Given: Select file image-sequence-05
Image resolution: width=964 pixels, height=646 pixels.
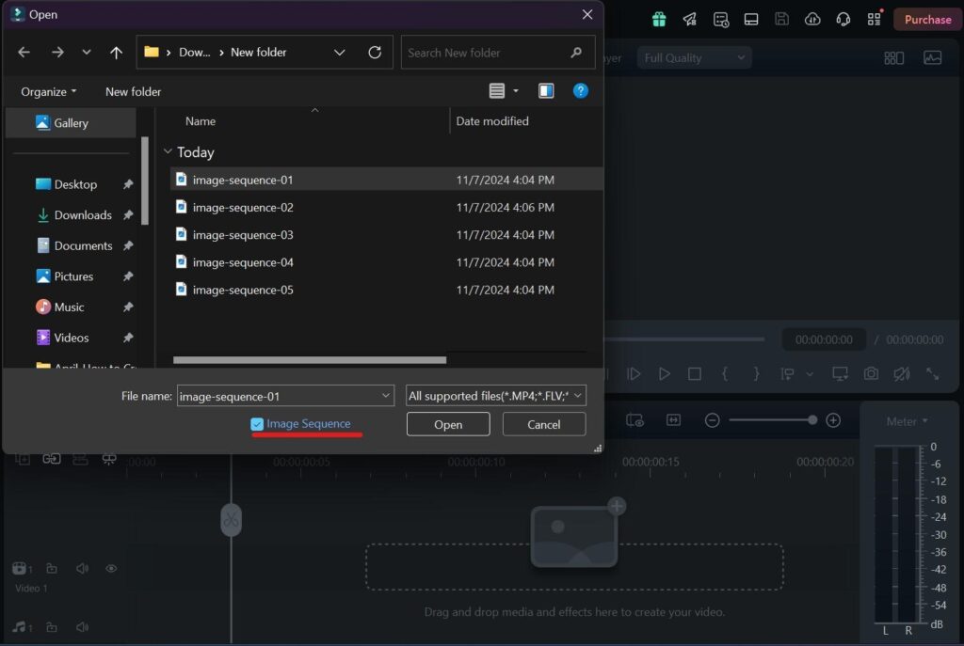Looking at the screenshot, I should 385,290.
